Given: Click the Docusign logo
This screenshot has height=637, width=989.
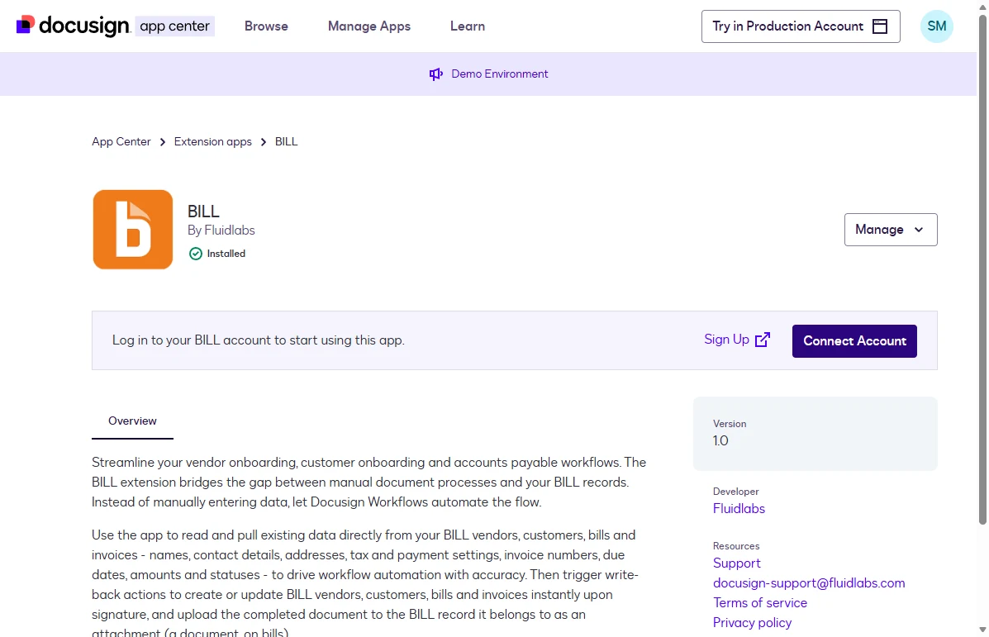Looking at the screenshot, I should (74, 26).
